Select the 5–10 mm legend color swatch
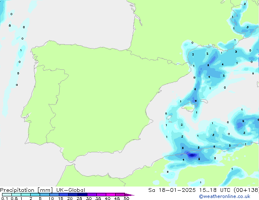The height and width of the screenshot is (200, 259). click(x=45, y=195)
